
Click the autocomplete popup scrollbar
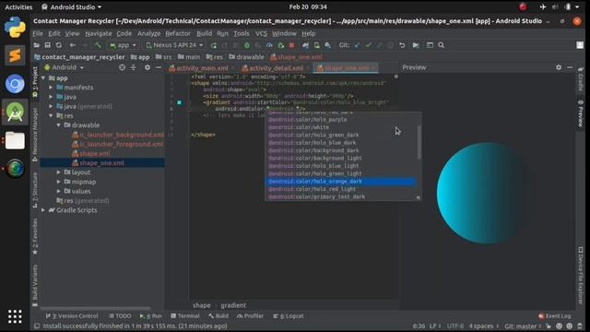tap(419, 142)
